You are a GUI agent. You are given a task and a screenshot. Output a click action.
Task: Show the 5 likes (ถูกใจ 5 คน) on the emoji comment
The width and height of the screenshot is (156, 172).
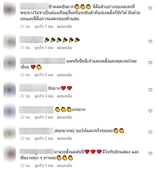point(44,48)
